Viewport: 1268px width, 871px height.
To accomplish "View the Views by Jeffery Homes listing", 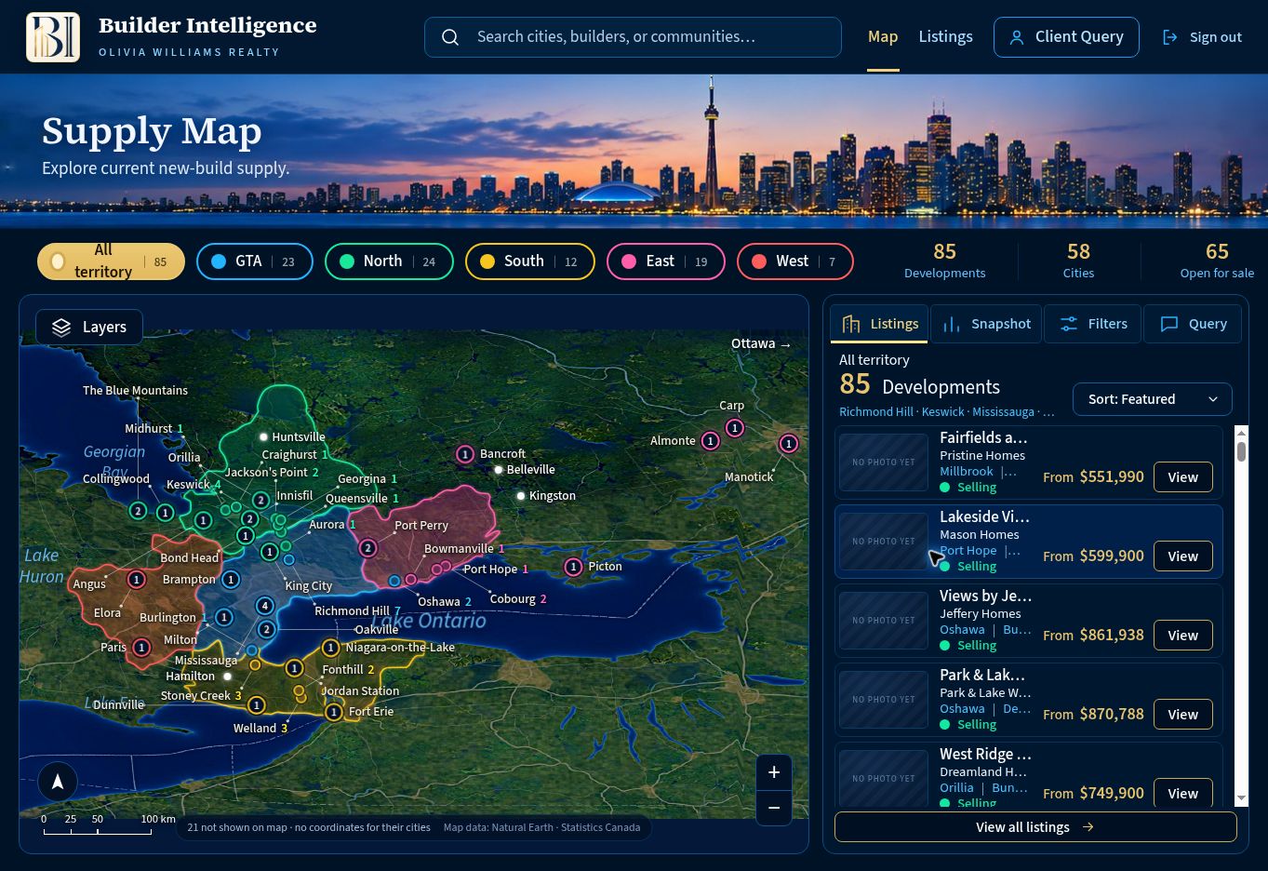I will [x=1183, y=636].
